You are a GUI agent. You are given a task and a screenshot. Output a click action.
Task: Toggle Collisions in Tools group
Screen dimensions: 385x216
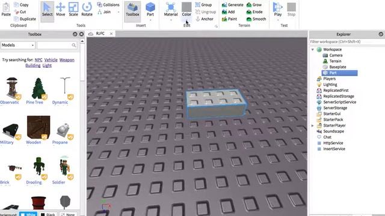108,5
